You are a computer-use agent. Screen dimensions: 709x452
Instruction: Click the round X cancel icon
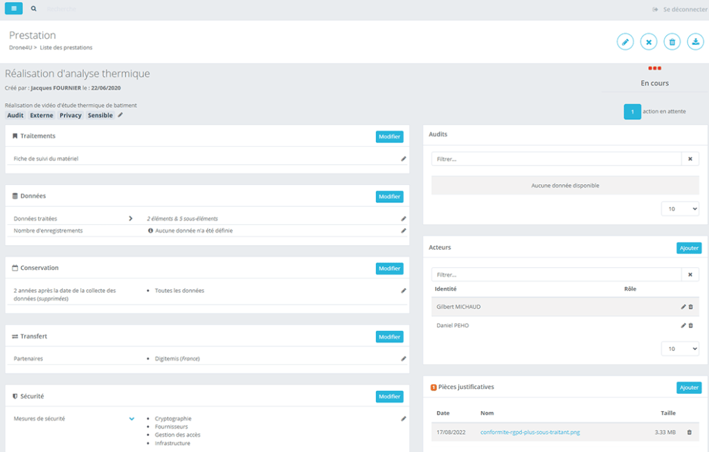pyautogui.click(x=649, y=42)
